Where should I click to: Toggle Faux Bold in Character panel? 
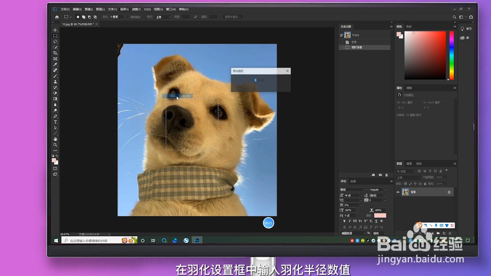click(344, 221)
